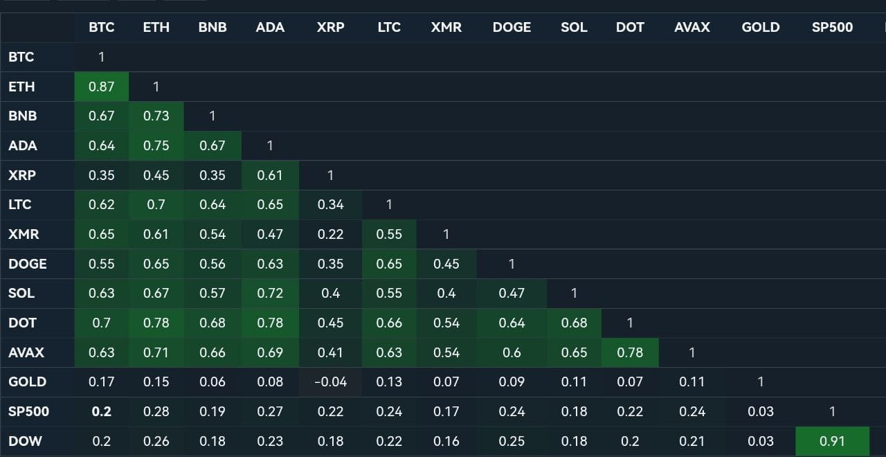Screen dimensions: 886x457
Task: Click the 0.03 SP500-GOLD correlation cell
Action: (760, 411)
